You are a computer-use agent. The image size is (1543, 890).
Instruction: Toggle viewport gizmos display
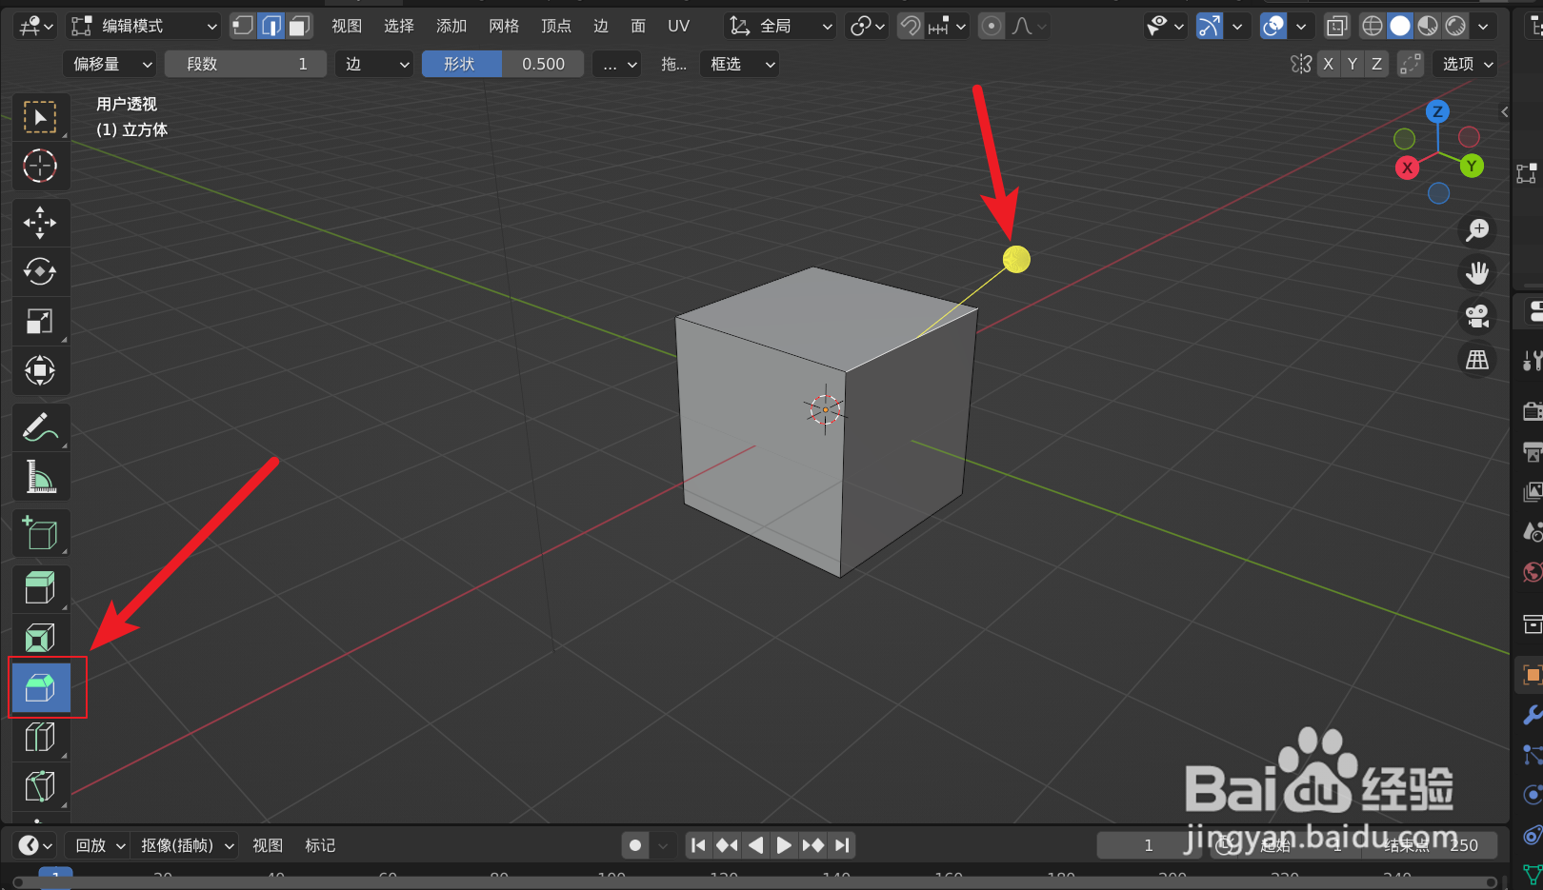(1209, 26)
